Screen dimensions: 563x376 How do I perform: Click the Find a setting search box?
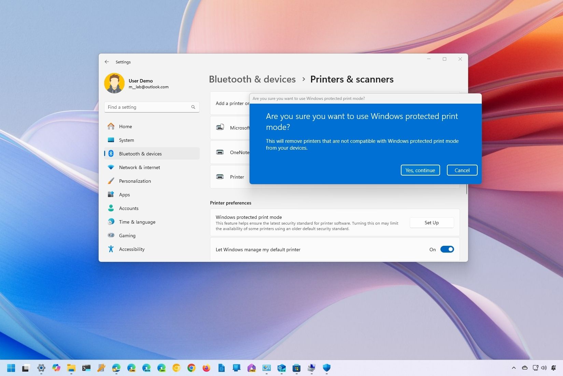152,107
